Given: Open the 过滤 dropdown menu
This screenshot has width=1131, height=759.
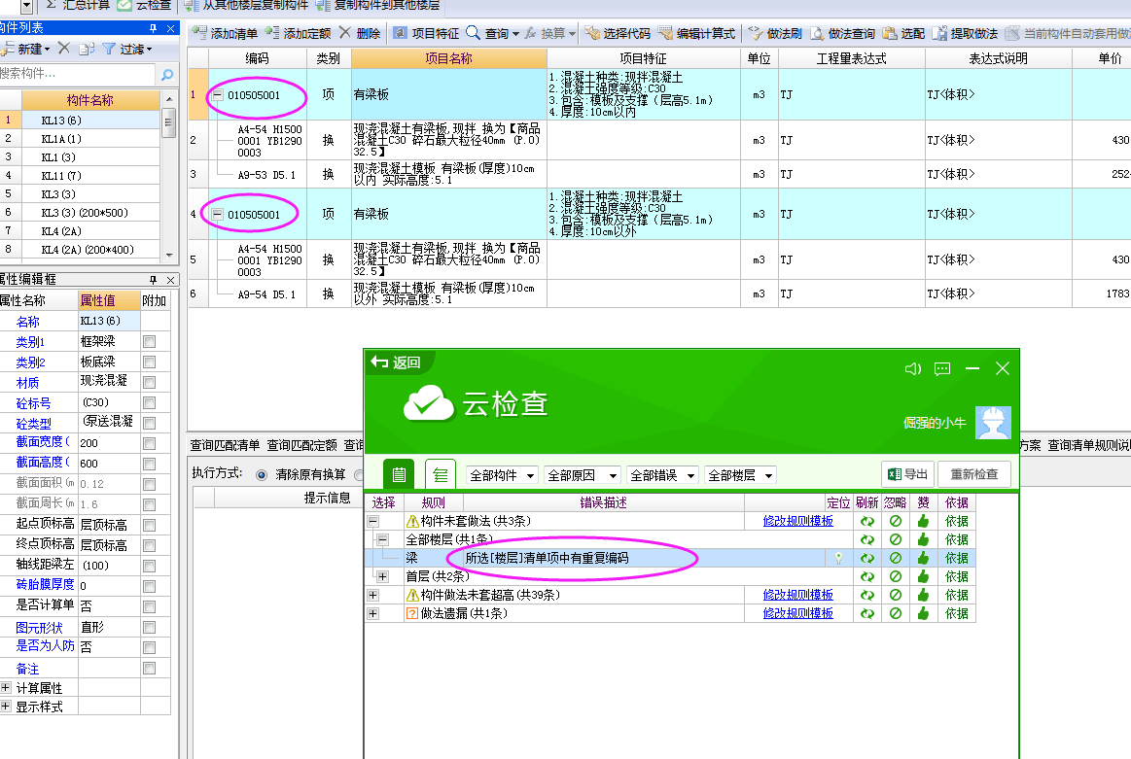Looking at the screenshot, I should coord(127,49).
